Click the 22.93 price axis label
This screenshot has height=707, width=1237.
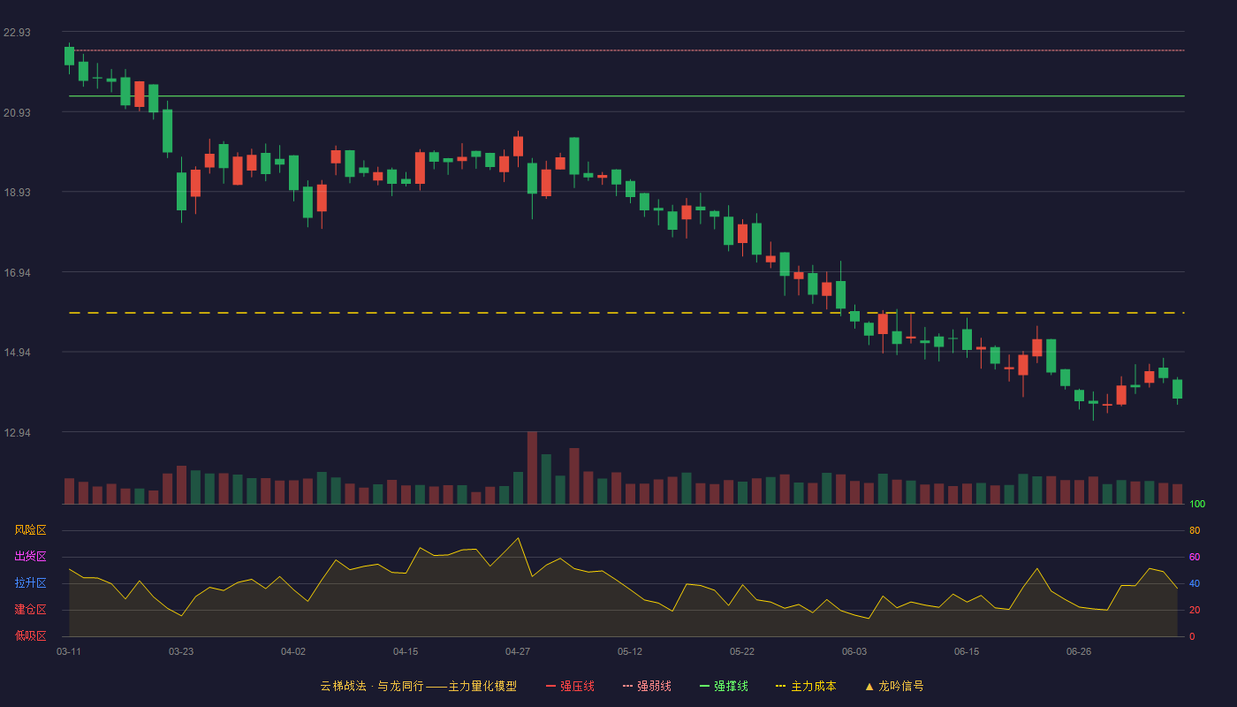17,33
